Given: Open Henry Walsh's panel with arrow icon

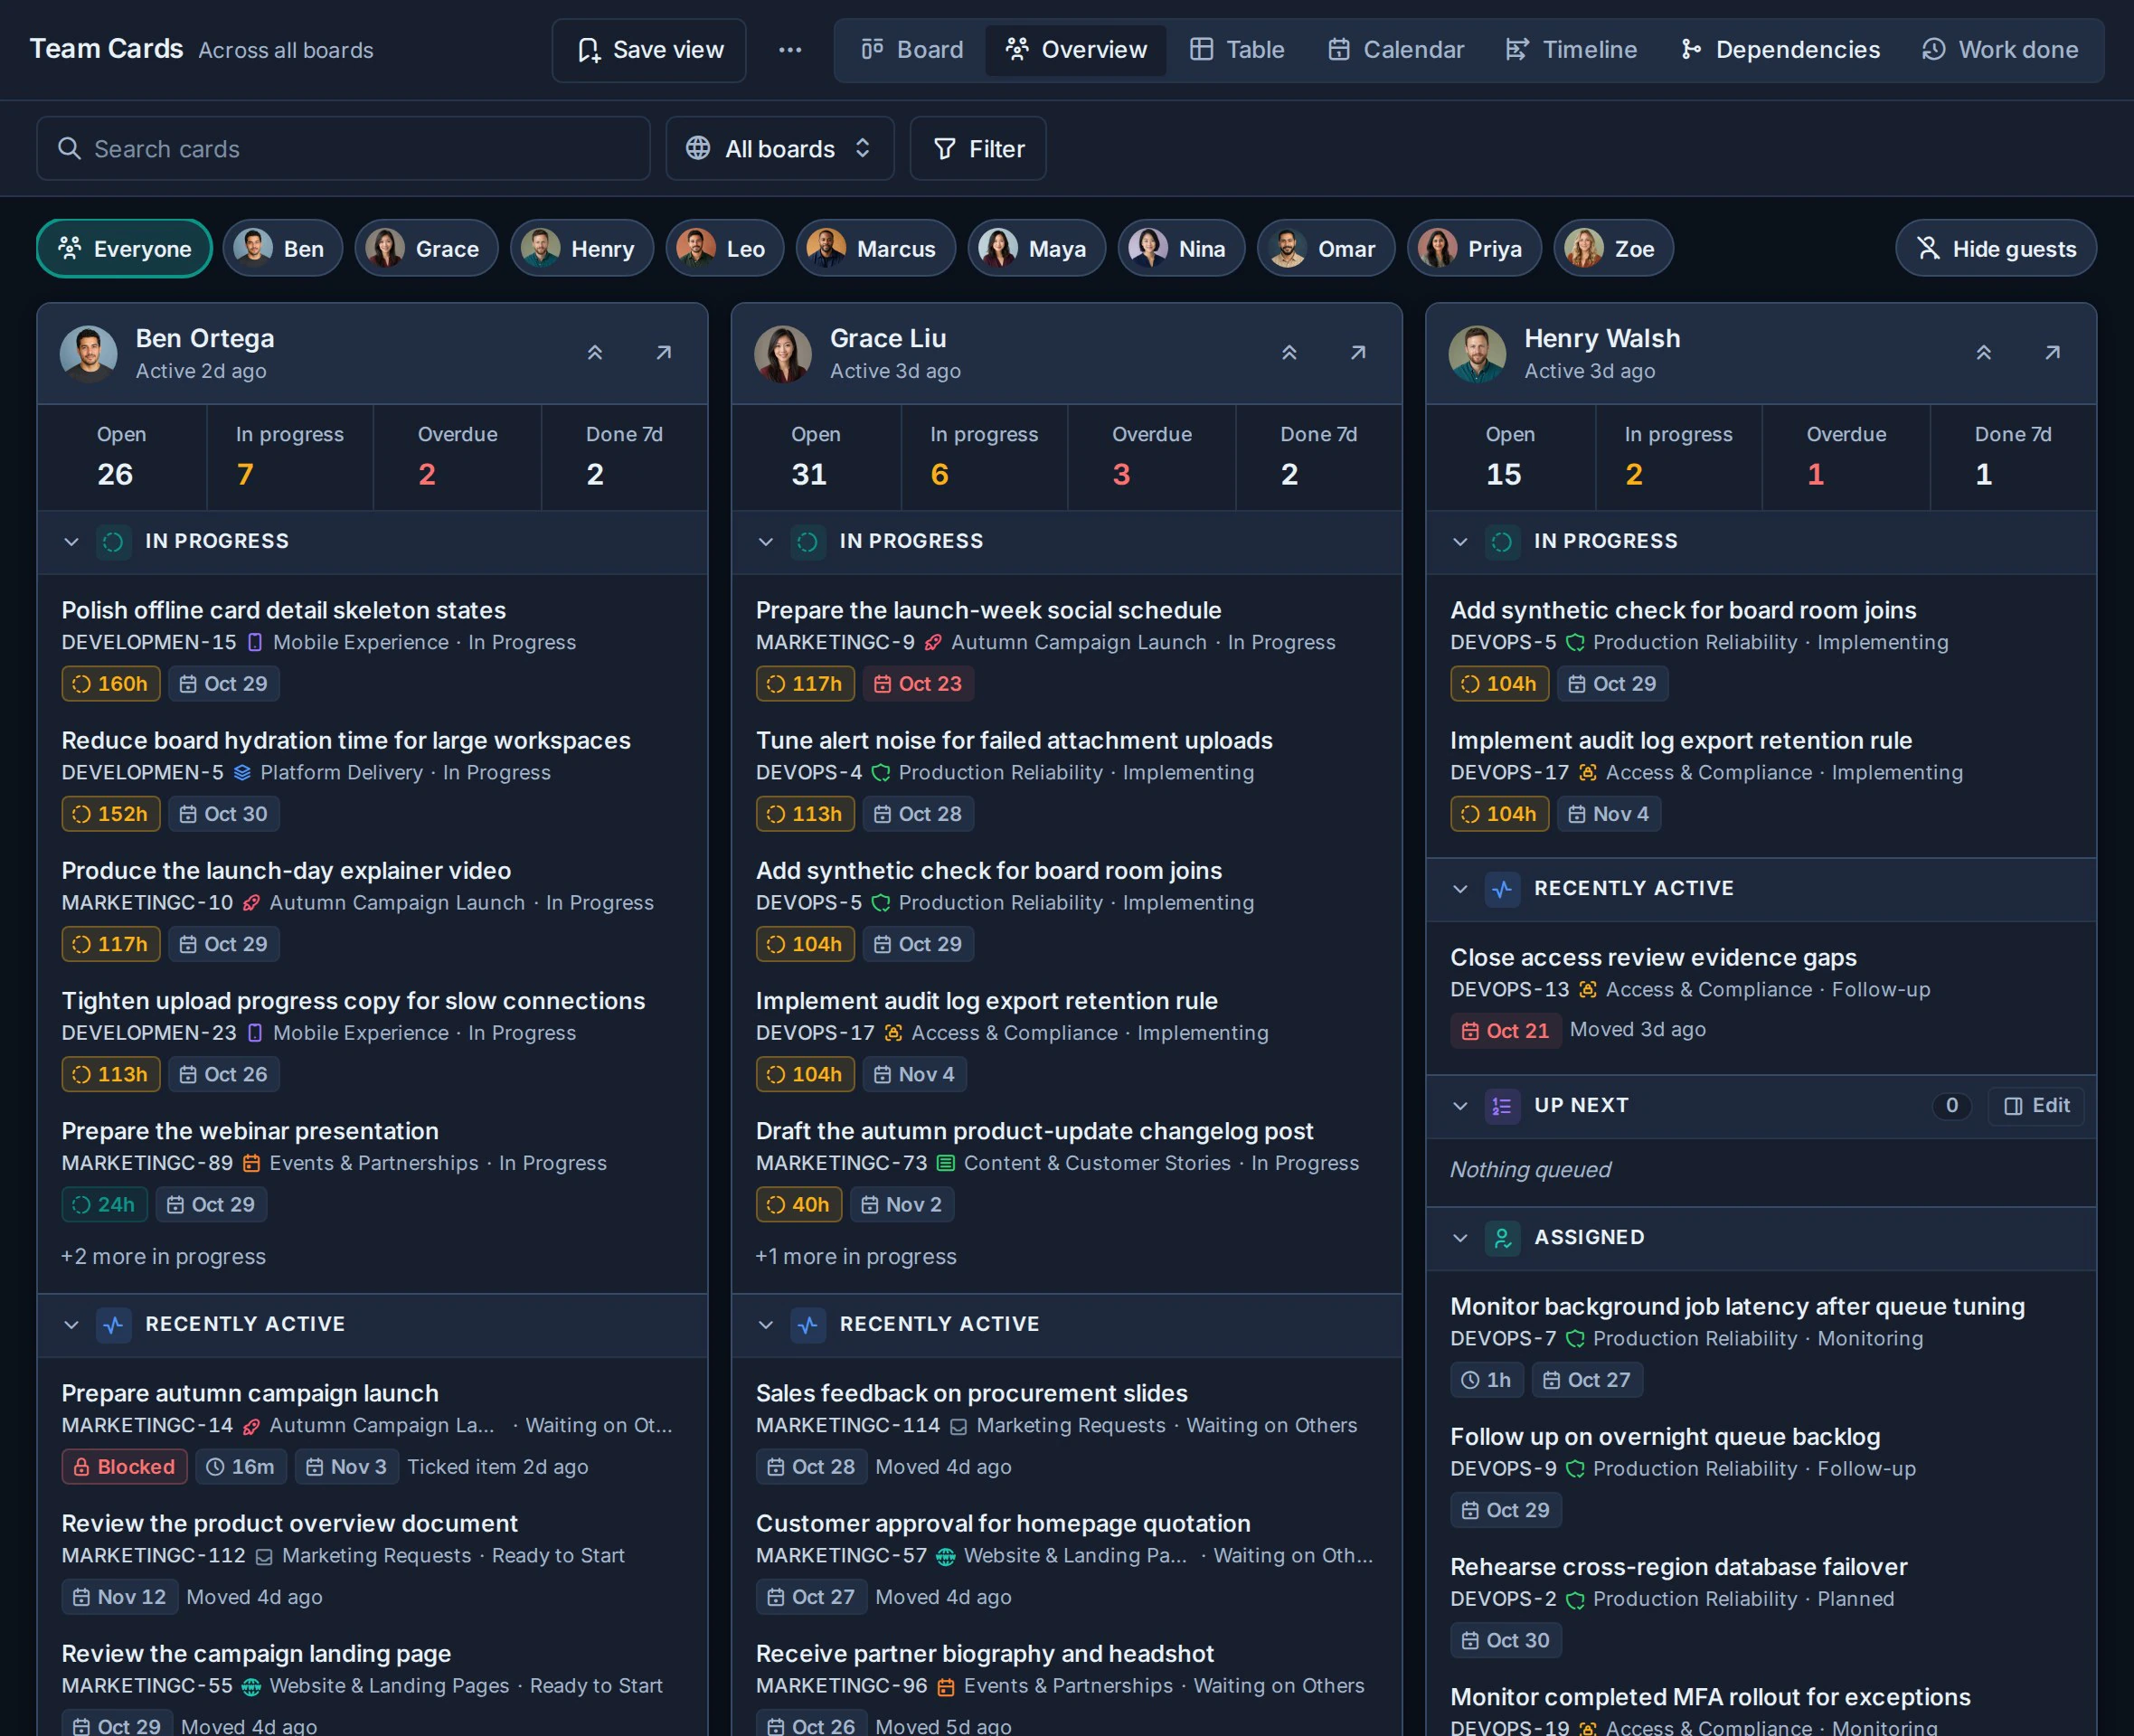Looking at the screenshot, I should (x=2053, y=353).
